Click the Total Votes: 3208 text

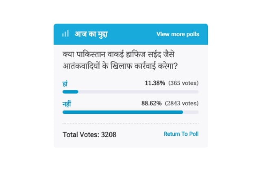tap(89, 134)
